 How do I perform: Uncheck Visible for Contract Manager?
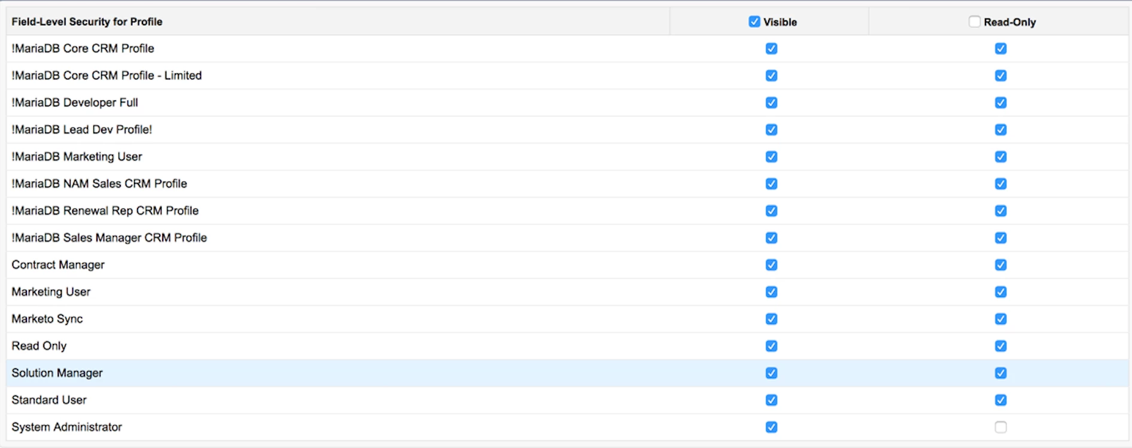(772, 265)
